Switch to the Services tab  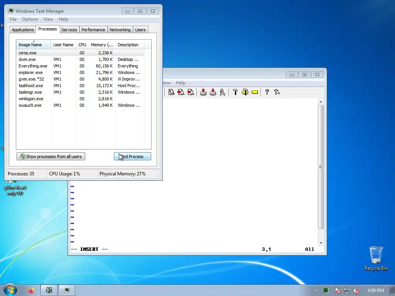69,30
